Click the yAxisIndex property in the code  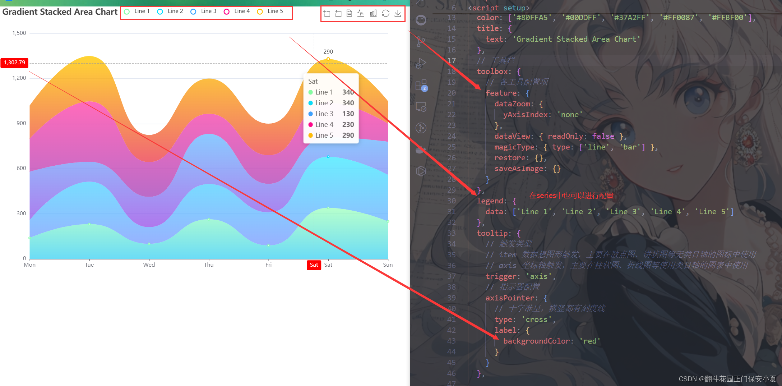(526, 115)
